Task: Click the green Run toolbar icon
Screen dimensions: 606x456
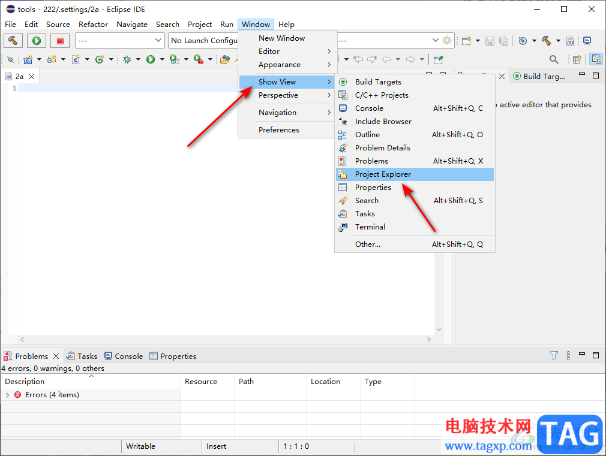Action: point(151,59)
